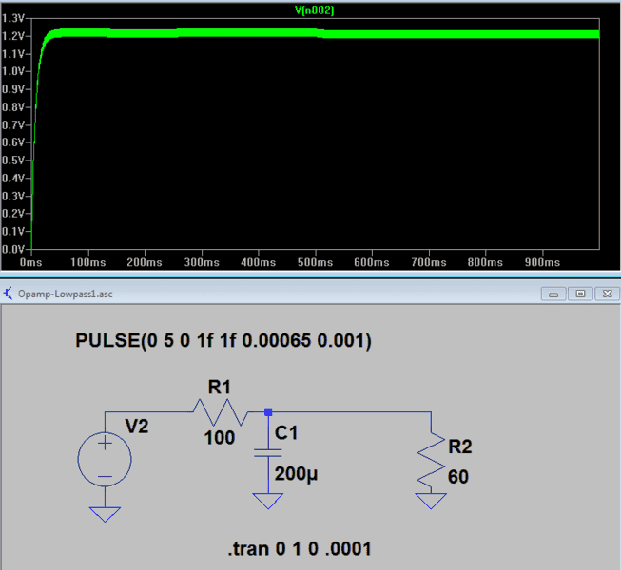Click the V2 voltage source symbol

105,459
